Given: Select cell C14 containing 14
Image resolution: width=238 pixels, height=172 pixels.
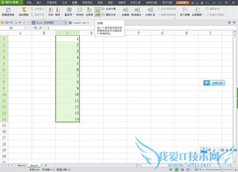Looking at the screenshot, I should tap(68, 119).
